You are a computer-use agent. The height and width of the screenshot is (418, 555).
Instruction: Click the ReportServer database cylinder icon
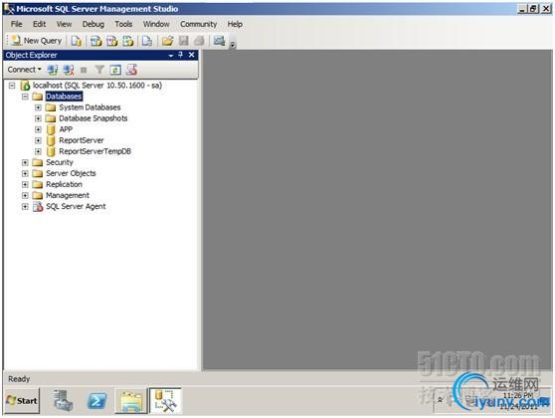[51, 140]
